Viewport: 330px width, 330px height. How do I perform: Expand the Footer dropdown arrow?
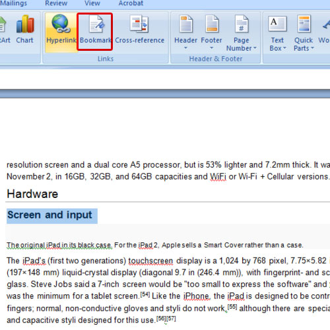coord(211,48)
